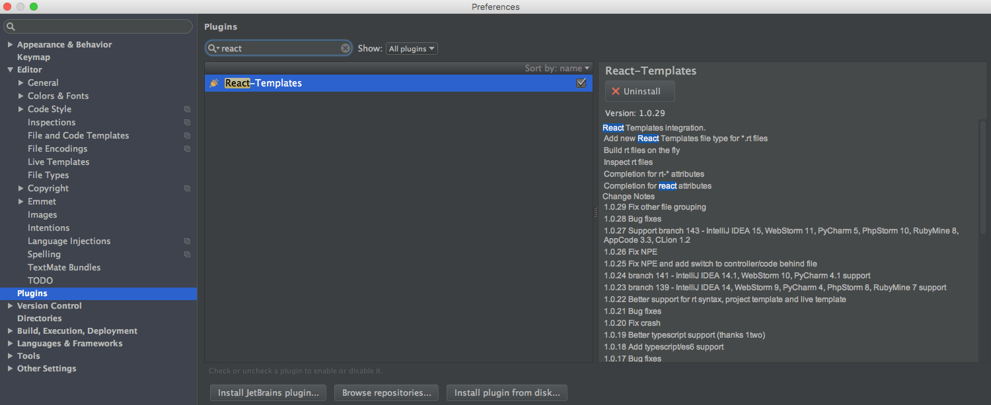Click the 1.0.29 Fix other file grouping note

(655, 207)
